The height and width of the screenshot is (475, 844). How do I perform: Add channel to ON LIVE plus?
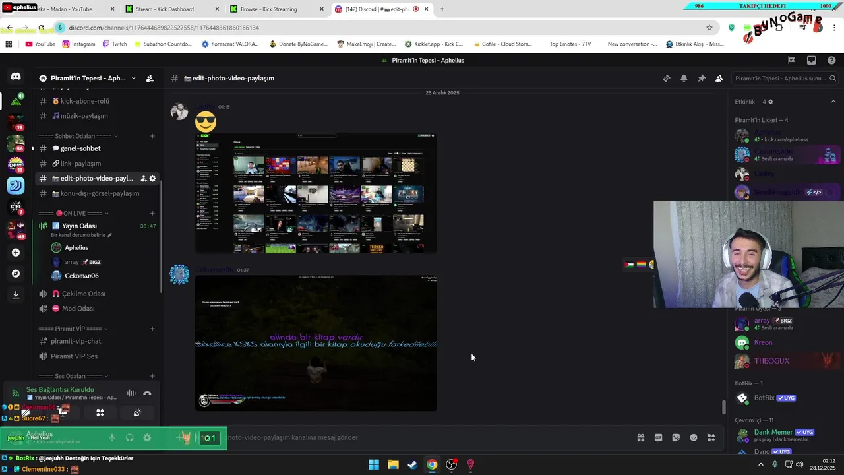point(152,213)
